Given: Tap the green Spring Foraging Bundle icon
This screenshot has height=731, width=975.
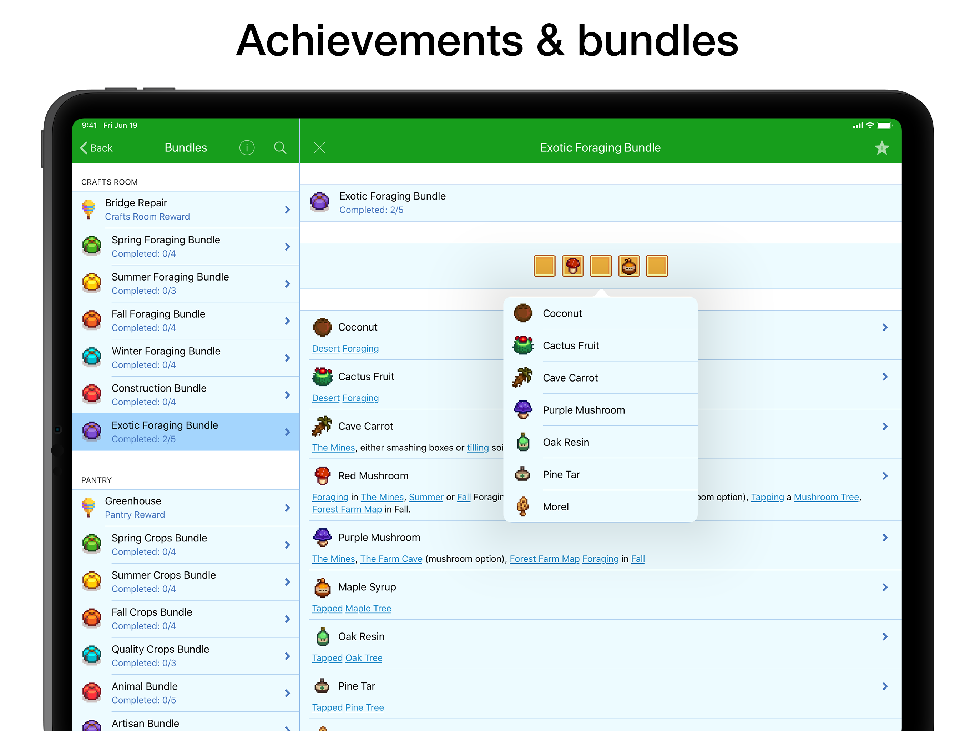Looking at the screenshot, I should pyautogui.click(x=92, y=246).
